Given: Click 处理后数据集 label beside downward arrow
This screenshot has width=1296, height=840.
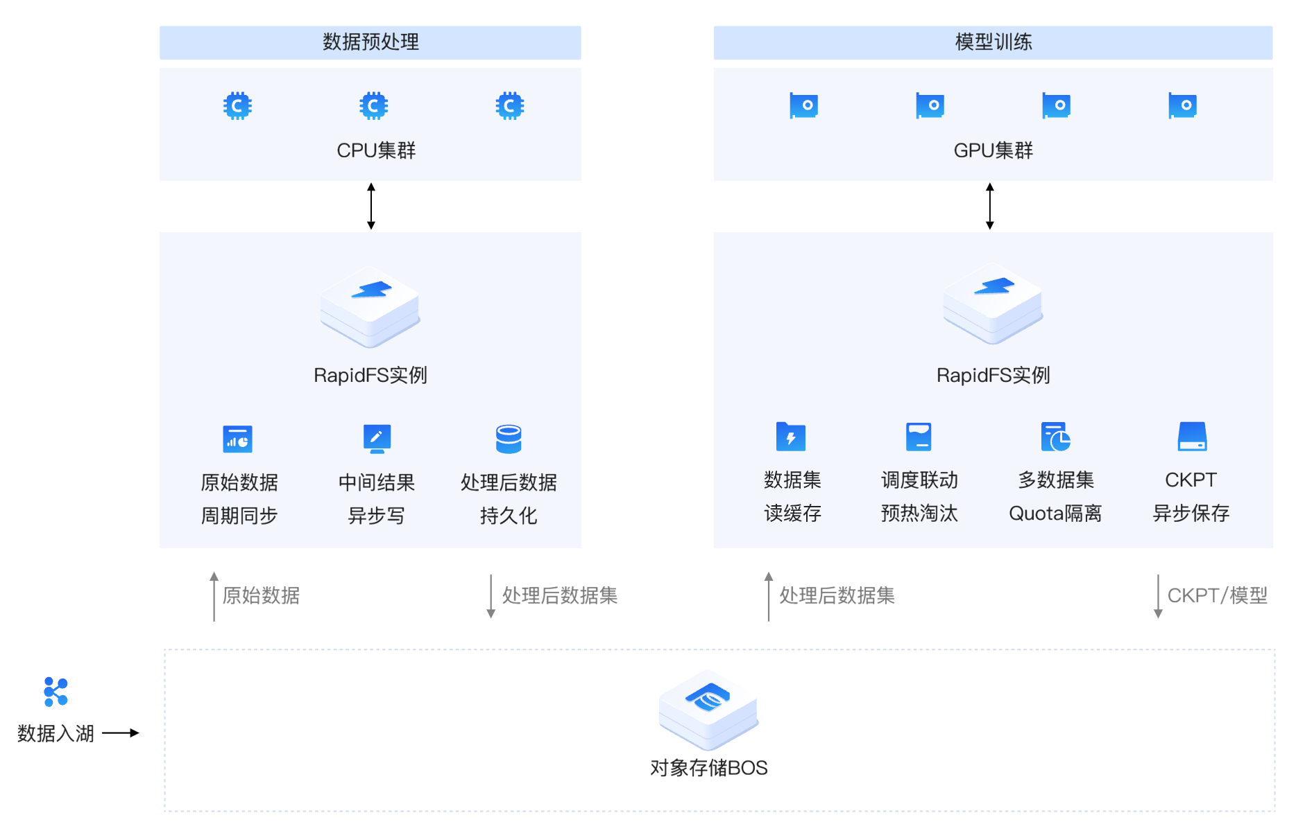Looking at the screenshot, I should pos(560,595).
